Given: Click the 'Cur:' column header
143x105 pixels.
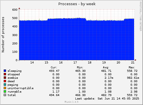Looking at the screenshot, I should click(54, 67).
